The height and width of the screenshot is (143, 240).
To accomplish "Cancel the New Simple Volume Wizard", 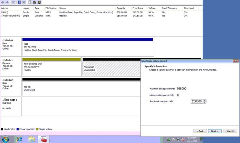I will (230, 131).
